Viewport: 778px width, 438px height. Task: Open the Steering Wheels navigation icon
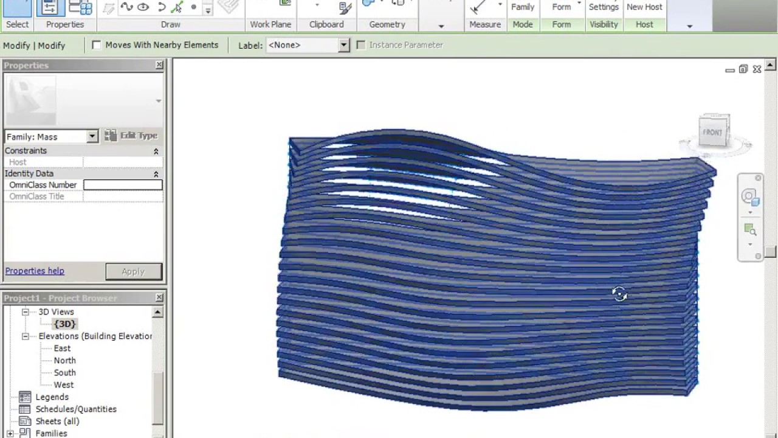pos(750,197)
